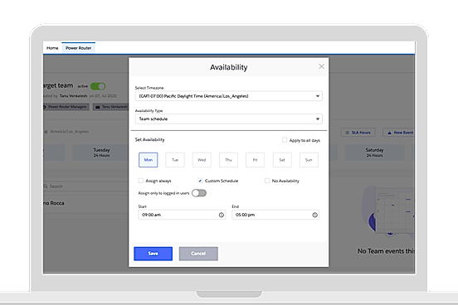This screenshot has width=458, height=305.
Task: Open the End time clock picker icon
Action: click(314, 215)
